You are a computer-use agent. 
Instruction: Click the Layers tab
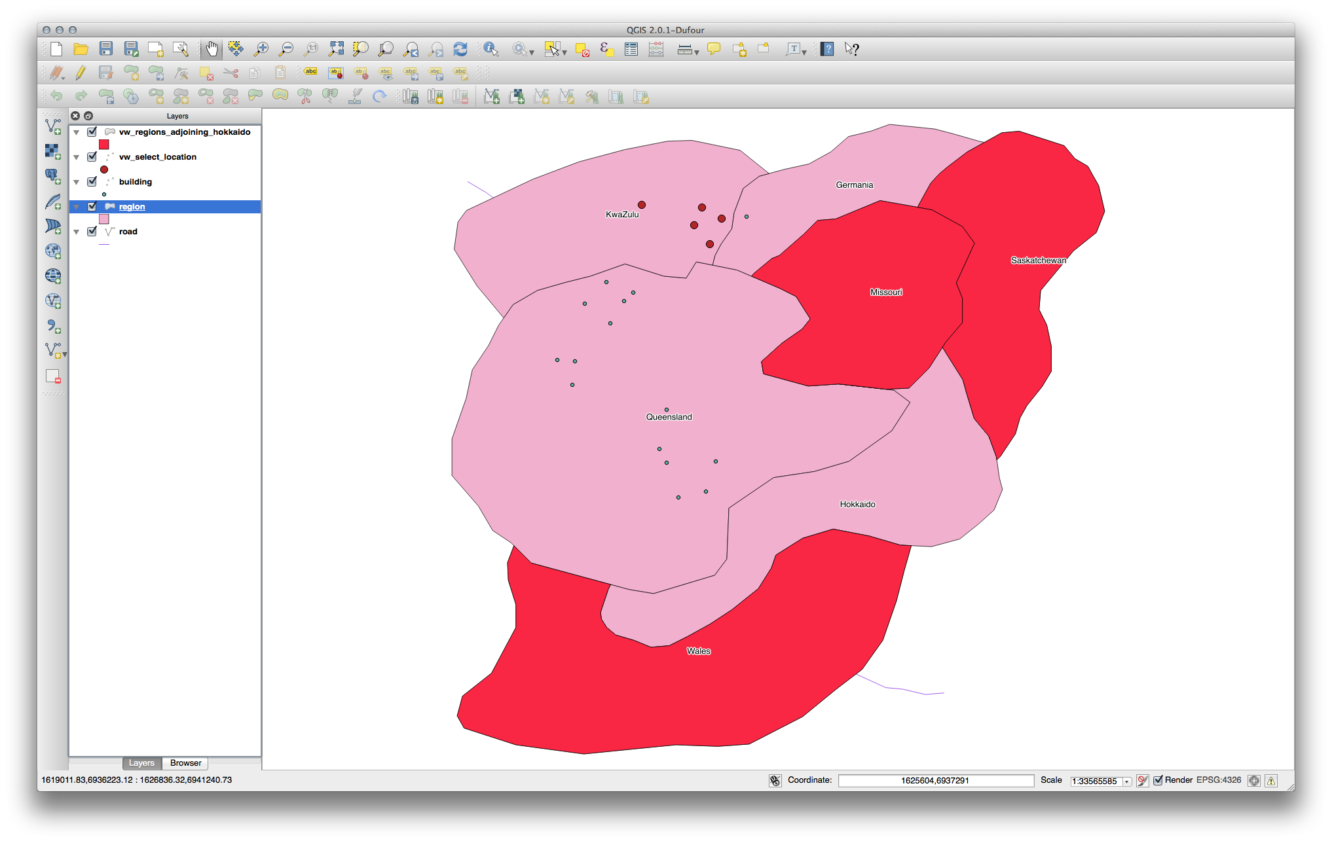141,762
